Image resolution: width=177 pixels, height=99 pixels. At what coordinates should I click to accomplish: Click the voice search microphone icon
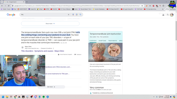(x=73, y=15)
